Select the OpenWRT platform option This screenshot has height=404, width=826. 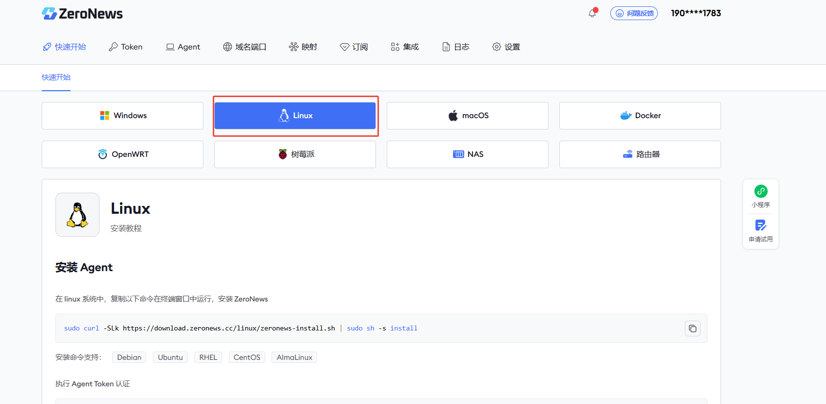[123, 154]
